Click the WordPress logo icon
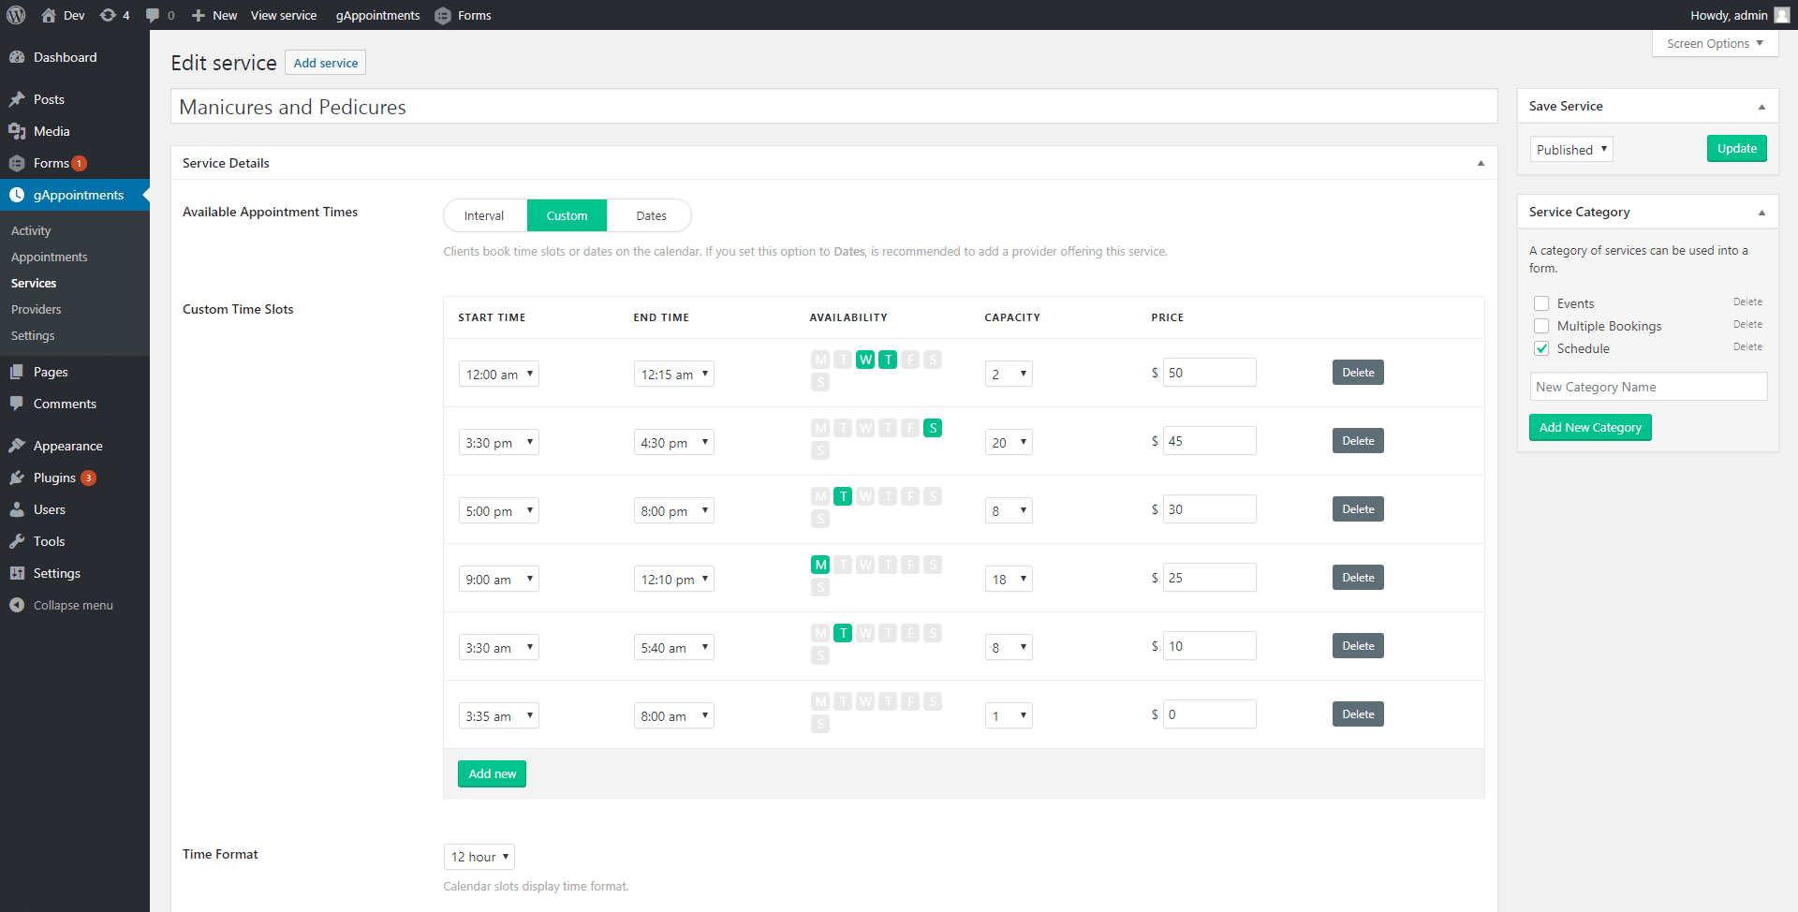The height and width of the screenshot is (912, 1798). click(x=16, y=15)
